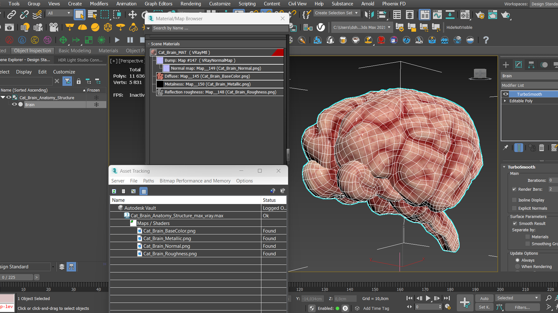Open the Graph Editors menu
This screenshot has width=558, height=313.
[x=158, y=4]
